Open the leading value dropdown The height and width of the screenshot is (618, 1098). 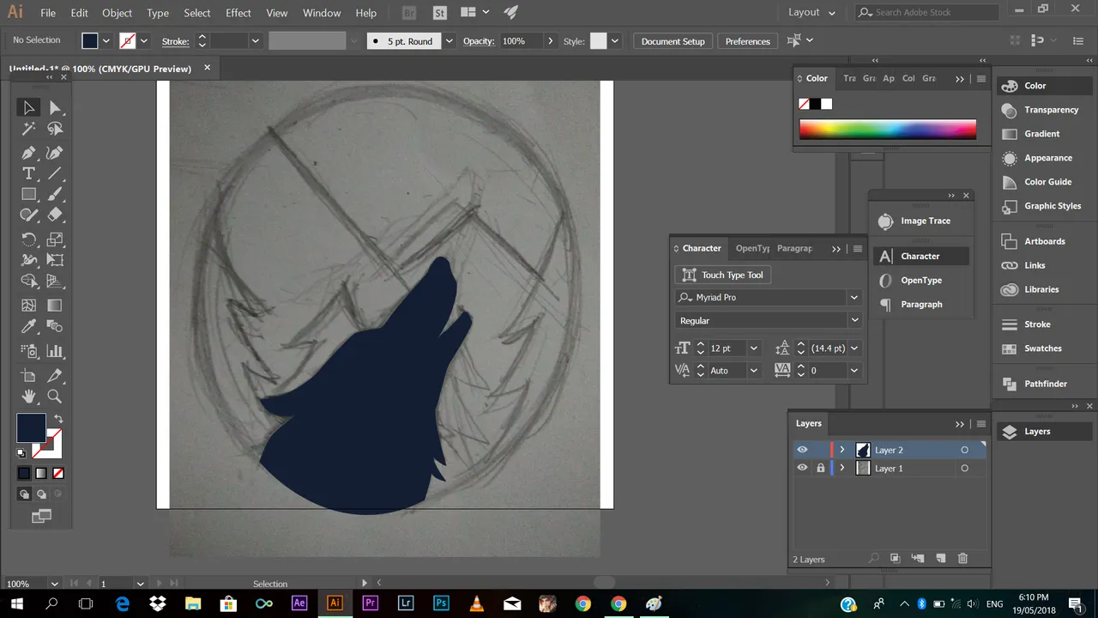854,348
